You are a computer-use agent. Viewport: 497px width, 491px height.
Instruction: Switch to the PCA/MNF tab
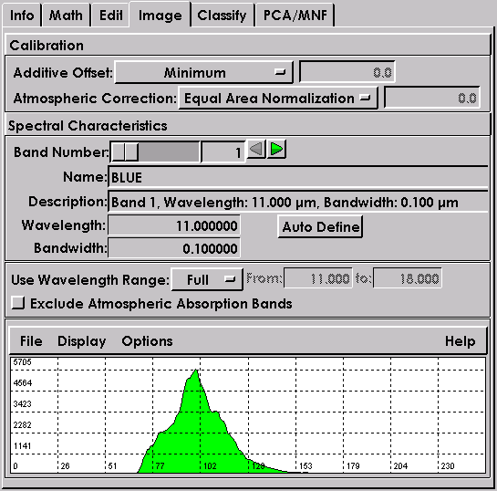[295, 16]
